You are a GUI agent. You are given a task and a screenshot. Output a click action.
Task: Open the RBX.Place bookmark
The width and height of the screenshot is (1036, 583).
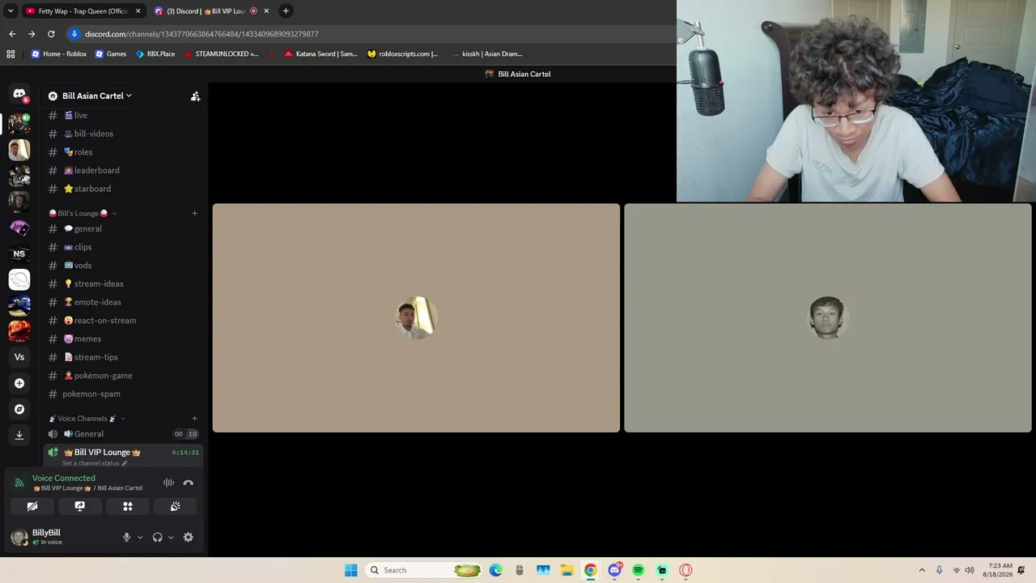pyautogui.click(x=155, y=54)
